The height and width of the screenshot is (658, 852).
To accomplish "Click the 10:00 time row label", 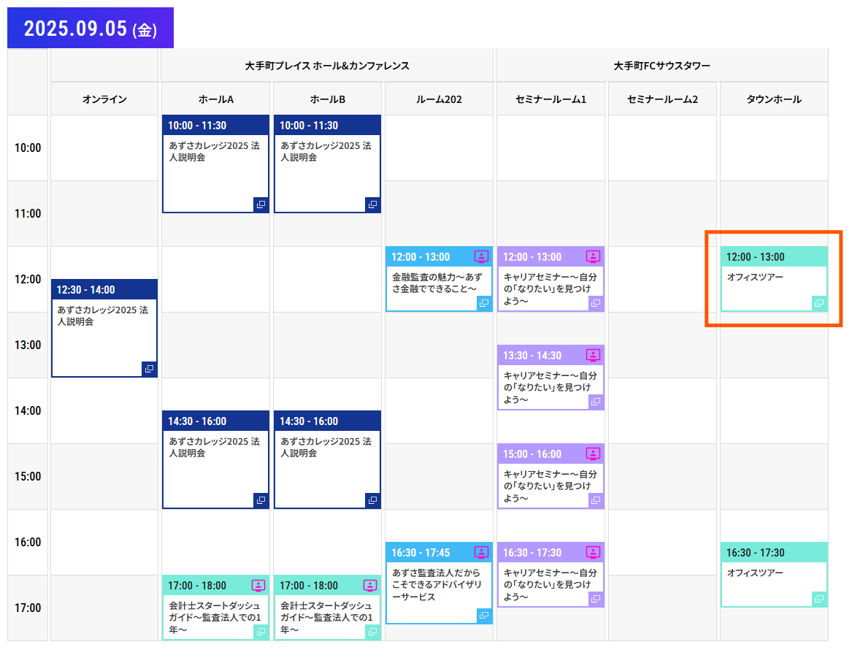I will click(x=28, y=148).
